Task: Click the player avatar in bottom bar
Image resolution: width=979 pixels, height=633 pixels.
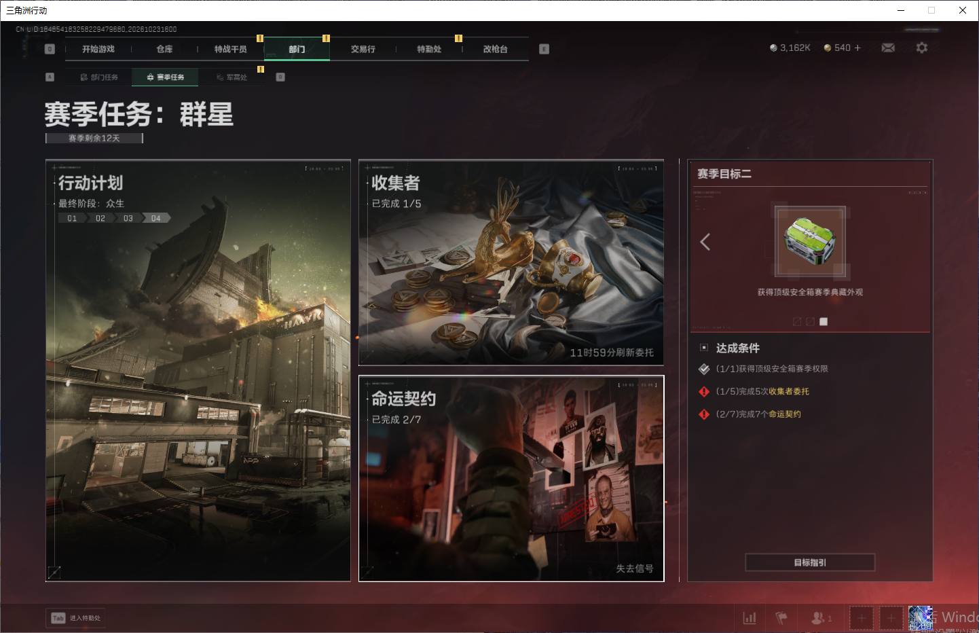Action: [x=920, y=618]
